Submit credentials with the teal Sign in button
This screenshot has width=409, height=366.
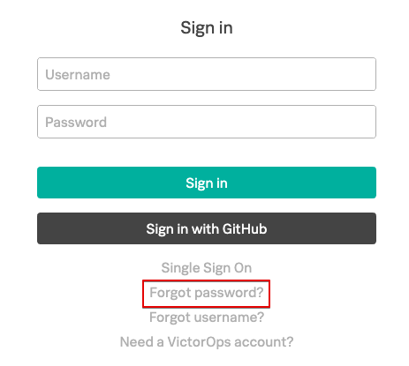click(207, 183)
